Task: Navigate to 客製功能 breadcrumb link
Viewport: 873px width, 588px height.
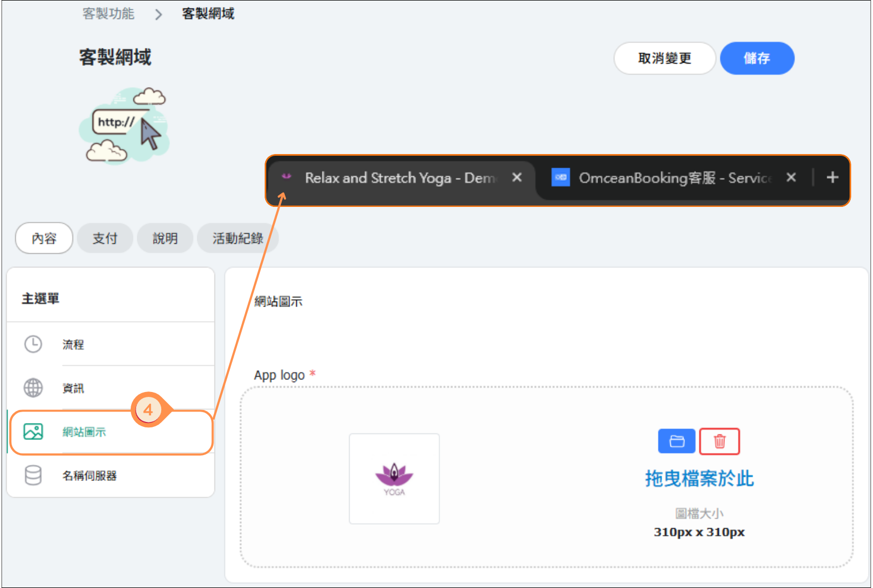Action: pos(108,14)
